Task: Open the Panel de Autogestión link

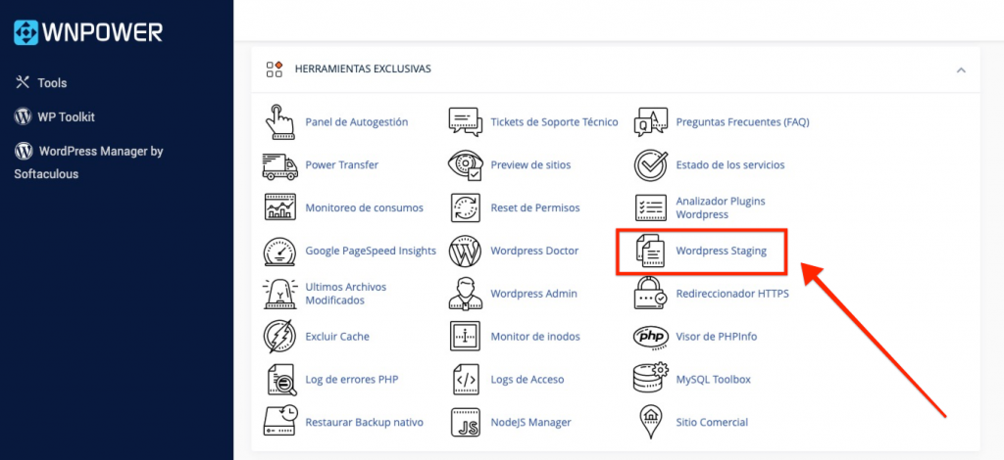Action: (357, 122)
